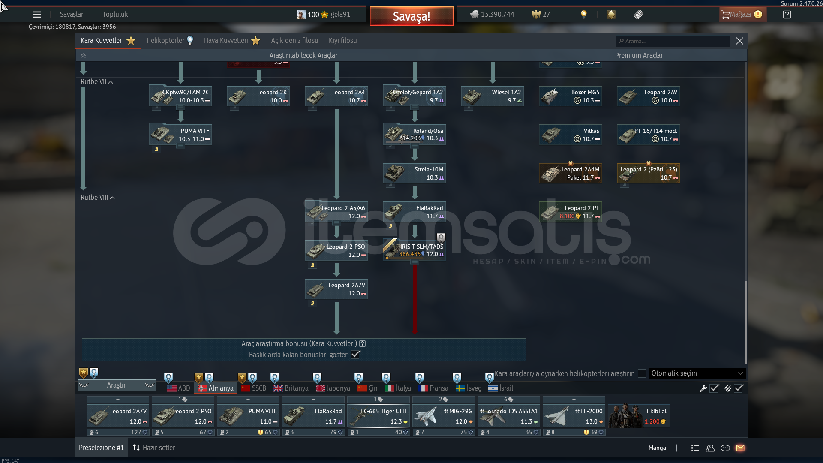Viewport: 823px width, 463px height.
Task: Select the İsveç nation flag
Action: pos(468,388)
